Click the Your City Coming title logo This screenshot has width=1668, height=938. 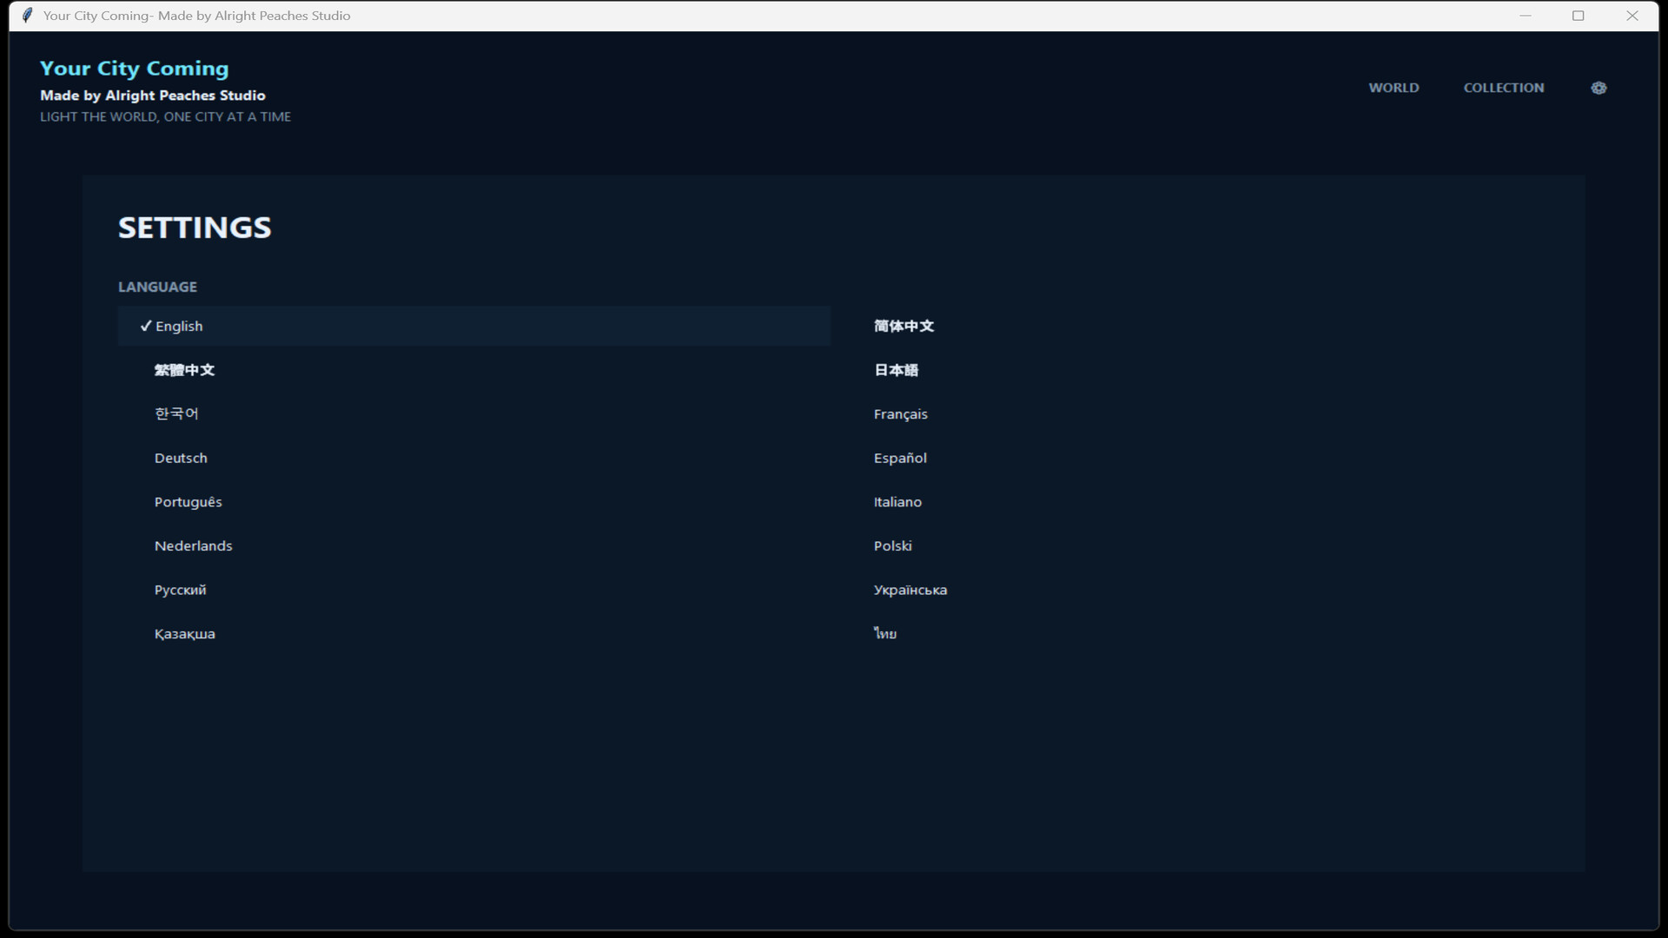pyautogui.click(x=135, y=69)
